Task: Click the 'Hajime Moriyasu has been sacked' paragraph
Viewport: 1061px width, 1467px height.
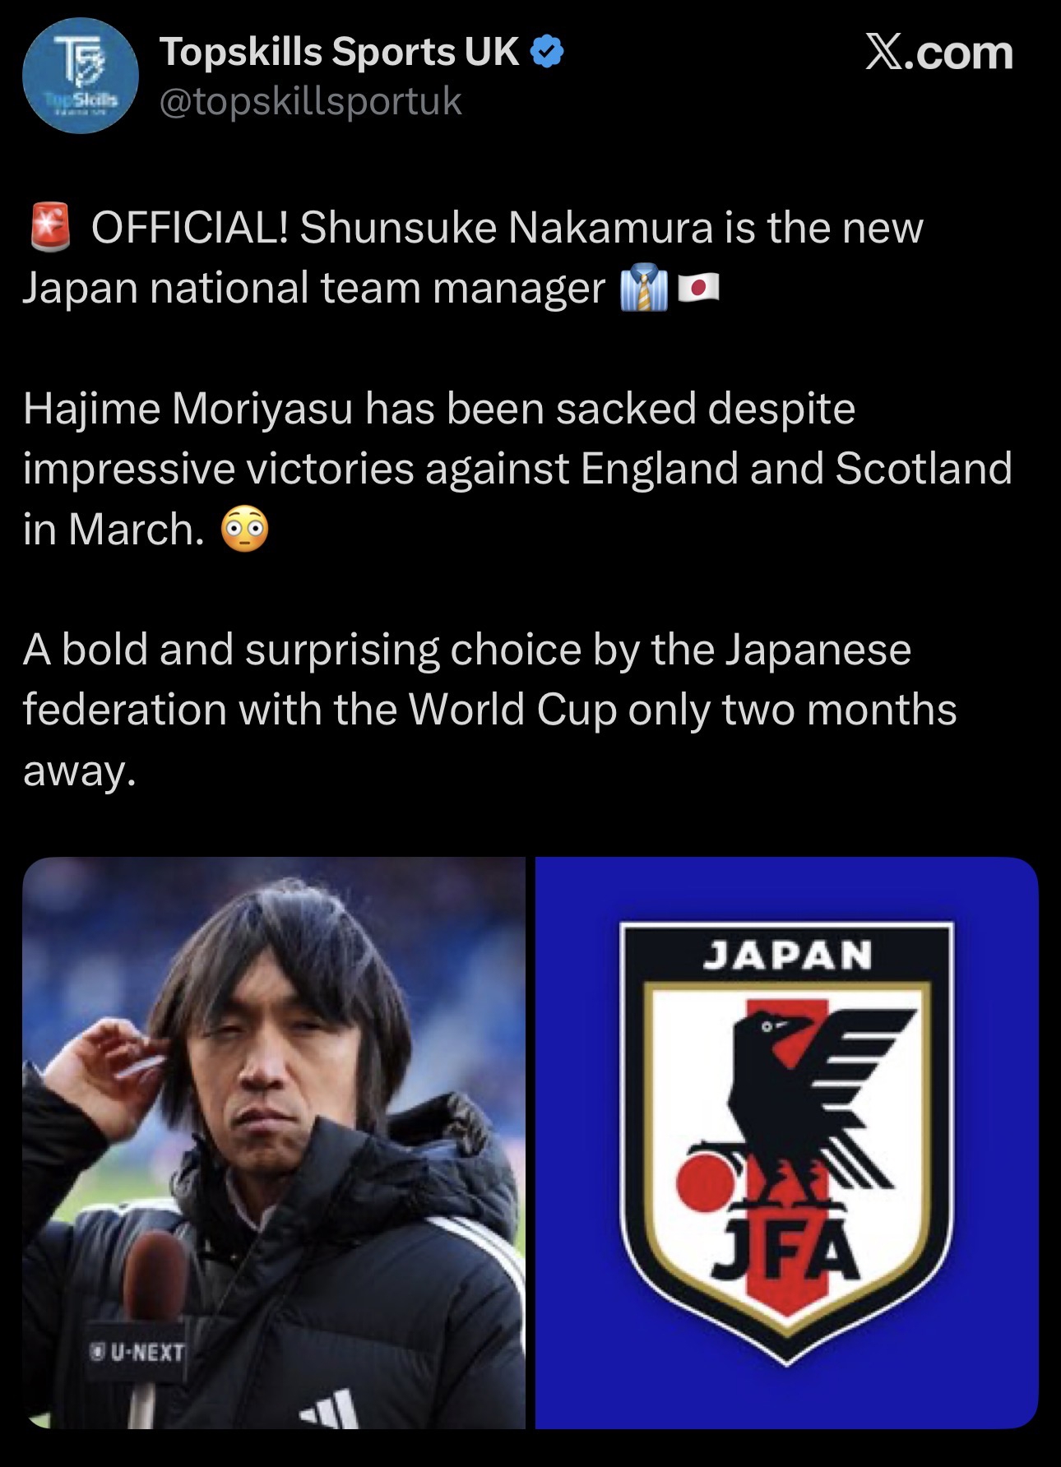Action: pyautogui.click(x=517, y=469)
